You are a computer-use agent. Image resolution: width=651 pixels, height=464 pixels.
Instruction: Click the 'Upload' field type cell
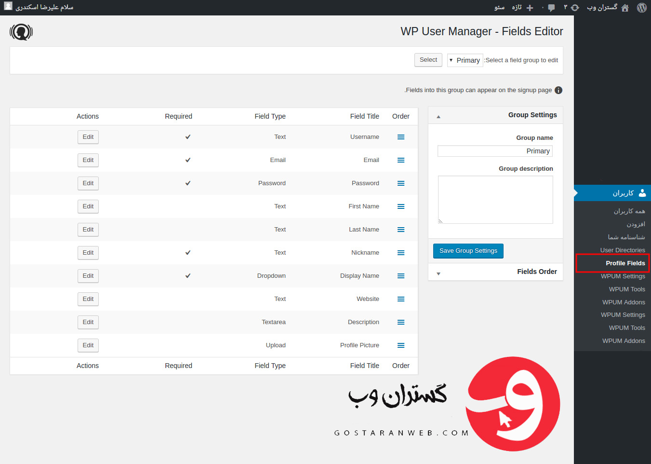click(x=276, y=345)
